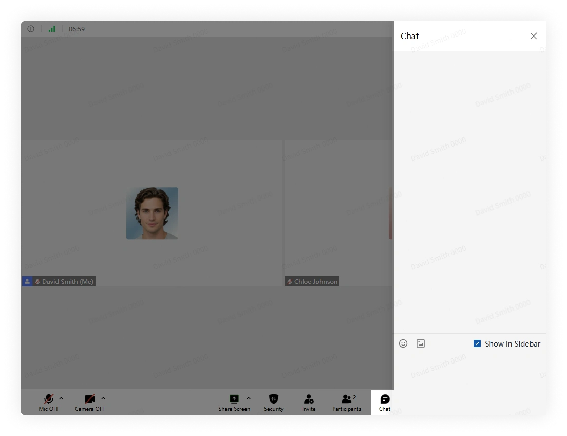Check the network signal strength indicator
This screenshot has height=436, width=567.
click(52, 29)
